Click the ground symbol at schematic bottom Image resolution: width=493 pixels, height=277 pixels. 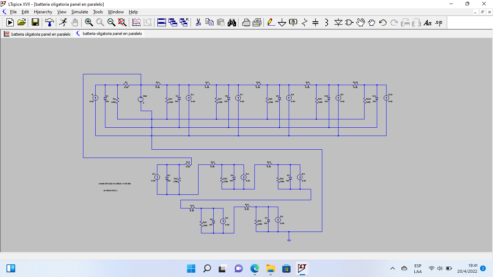[289, 240]
